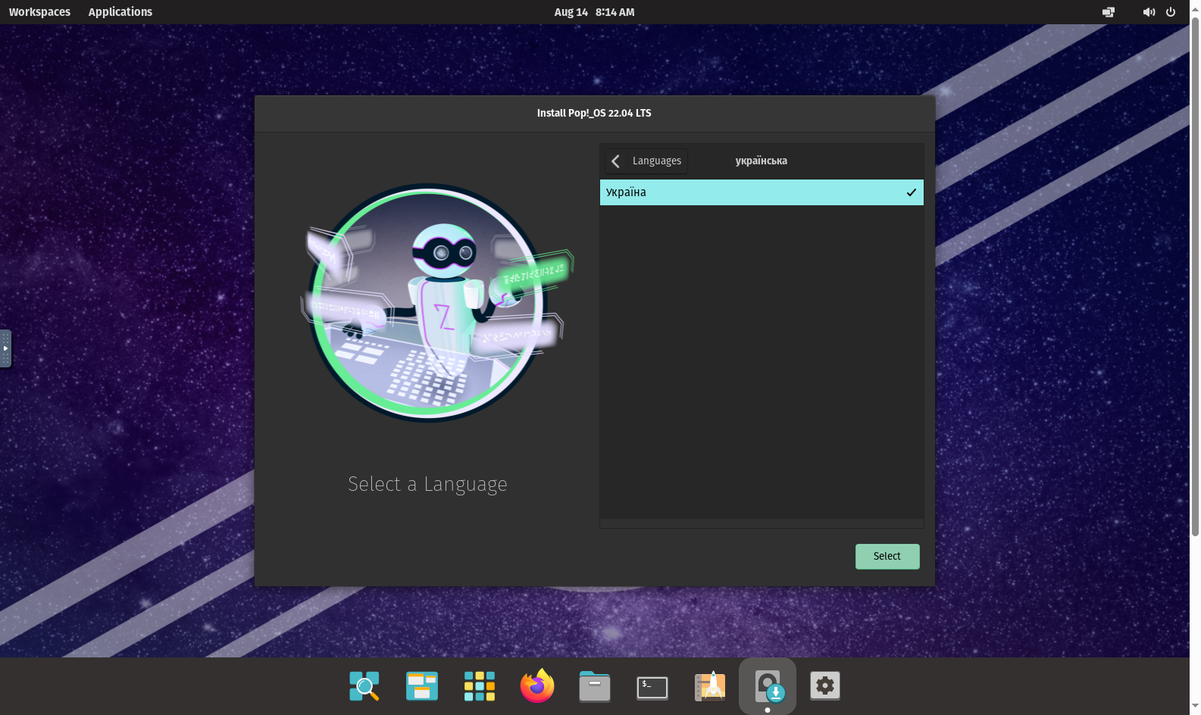Open Settings gear icon in dock
This screenshot has height=715, width=1201.
824,686
